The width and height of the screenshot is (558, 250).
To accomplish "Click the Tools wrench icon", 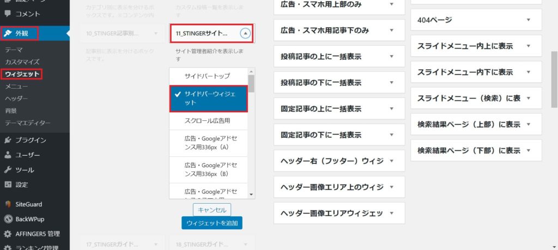I will 8,170.
